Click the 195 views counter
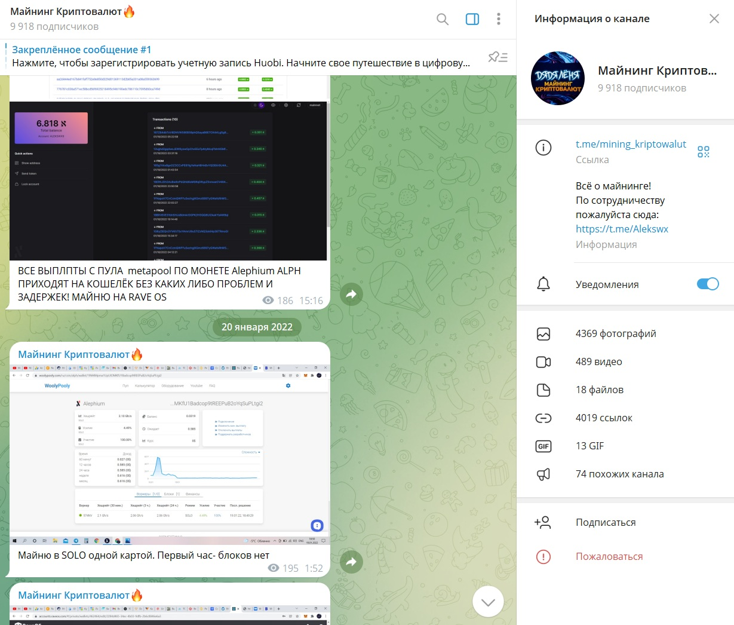This screenshot has height=625, width=734. click(x=283, y=568)
